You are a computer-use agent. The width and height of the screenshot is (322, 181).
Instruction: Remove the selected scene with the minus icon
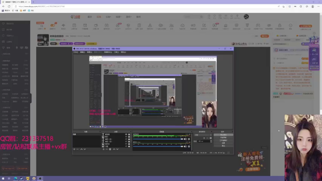pos(78,149)
